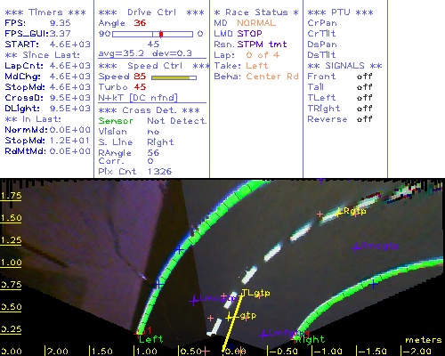Screen dimensions: 445x356
Task: Toggle the Reverse signal off indicator
Action: (365, 119)
